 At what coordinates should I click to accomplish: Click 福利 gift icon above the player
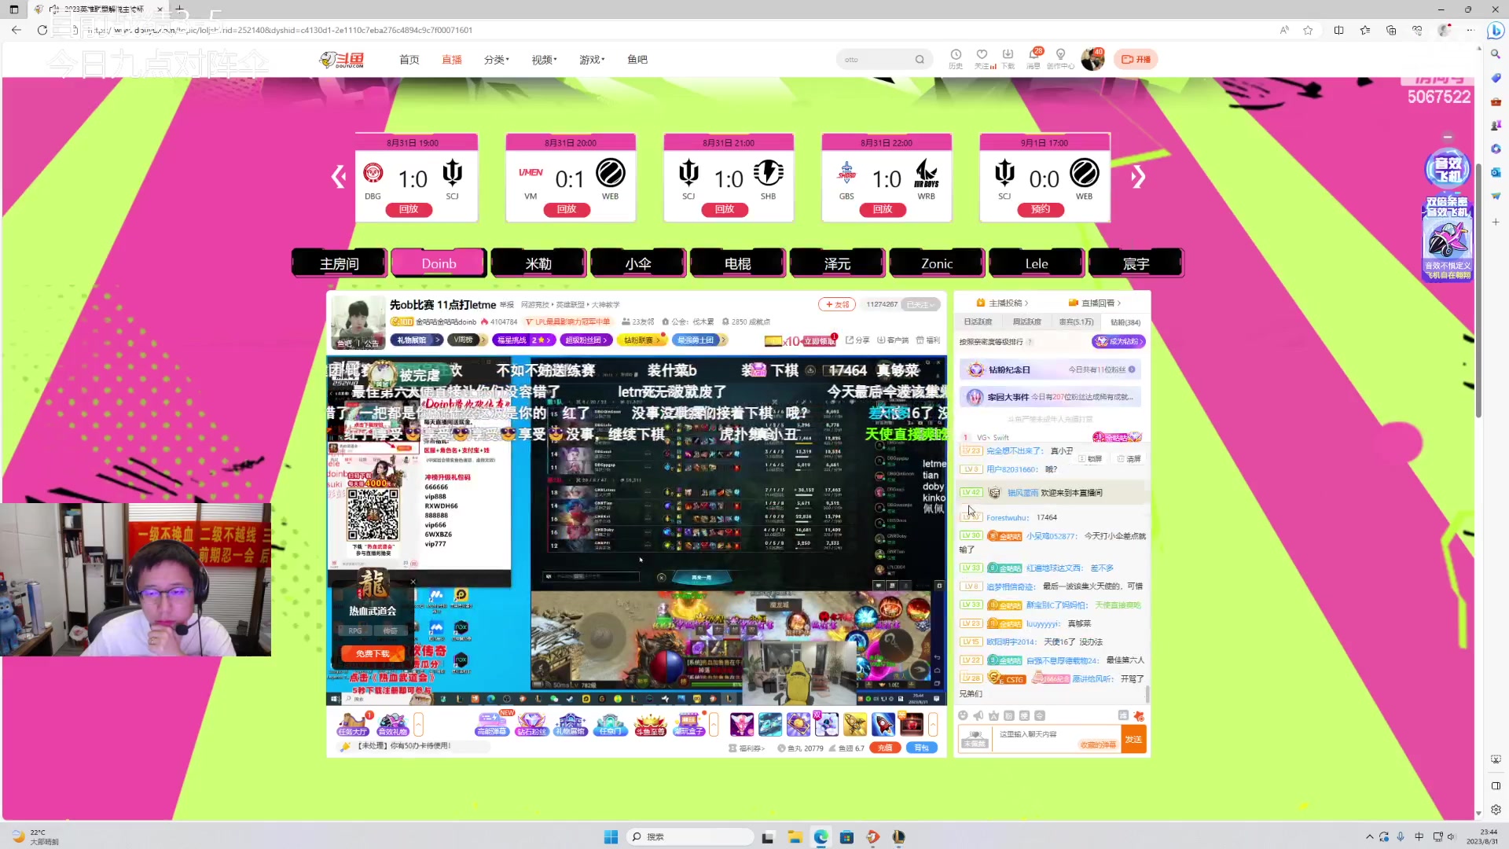(927, 340)
